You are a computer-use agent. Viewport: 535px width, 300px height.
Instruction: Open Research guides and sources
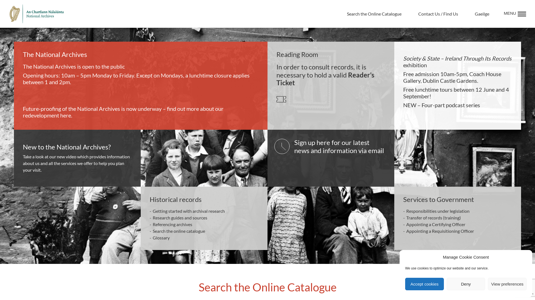coord(180,218)
